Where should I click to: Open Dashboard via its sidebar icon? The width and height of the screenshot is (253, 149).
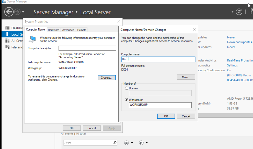click(7, 28)
